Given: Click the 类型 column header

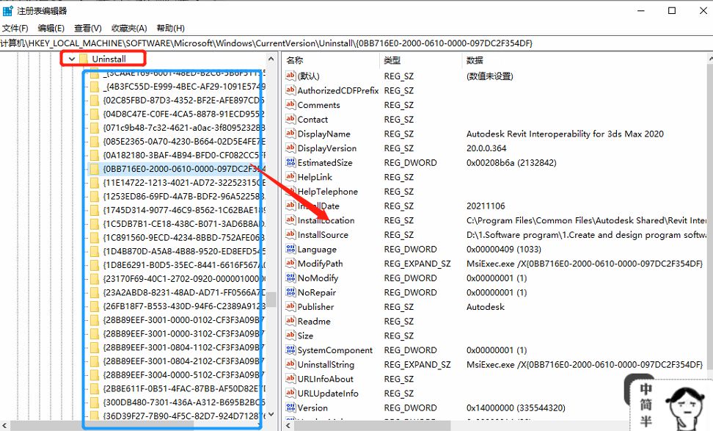Looking at the screenshot, I should [392, 60].
